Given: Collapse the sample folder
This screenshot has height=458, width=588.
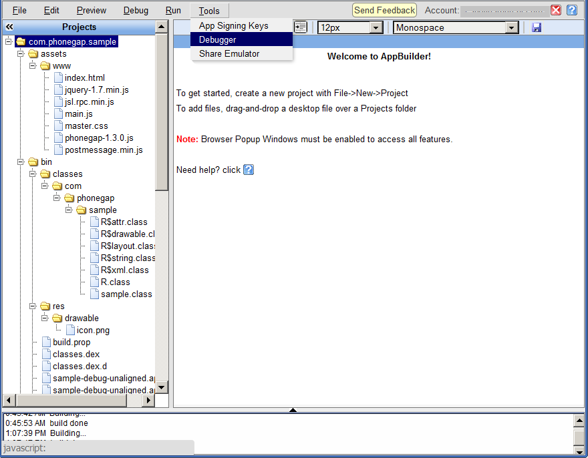Looking at the screenshot, I should pyautogui.click(x=69, y=210).
